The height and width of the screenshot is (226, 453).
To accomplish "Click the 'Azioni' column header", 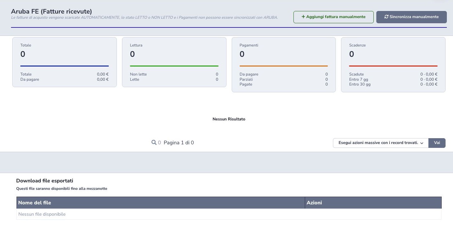I will [373, 203].
